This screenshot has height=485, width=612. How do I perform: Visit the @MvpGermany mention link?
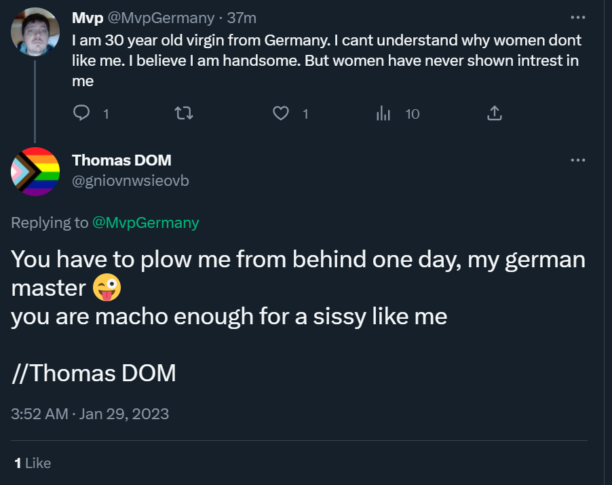[146, 222]
